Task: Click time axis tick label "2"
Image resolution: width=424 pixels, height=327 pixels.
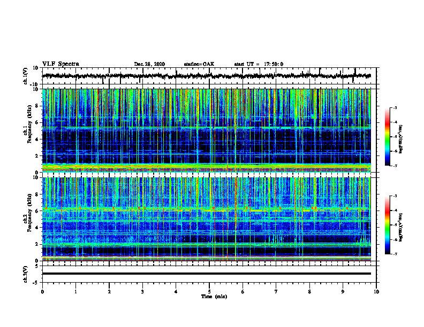Action: pos(109,292)
